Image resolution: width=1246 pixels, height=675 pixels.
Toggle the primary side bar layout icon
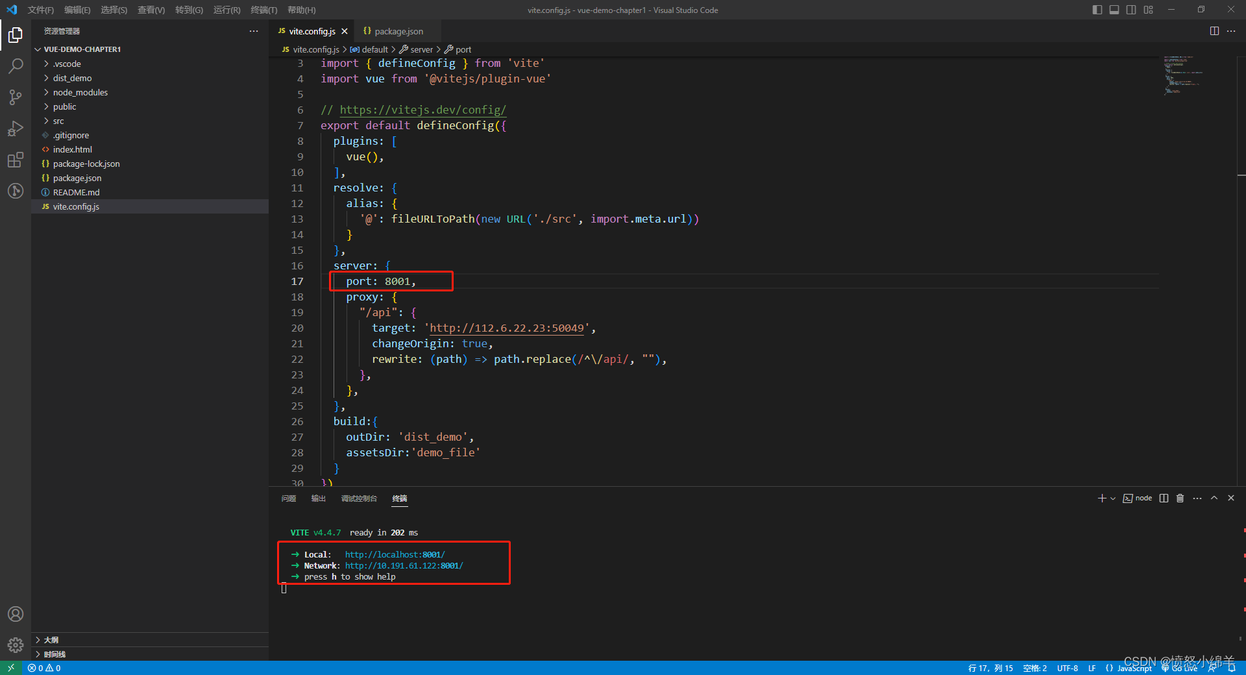tap(1097, 10)
